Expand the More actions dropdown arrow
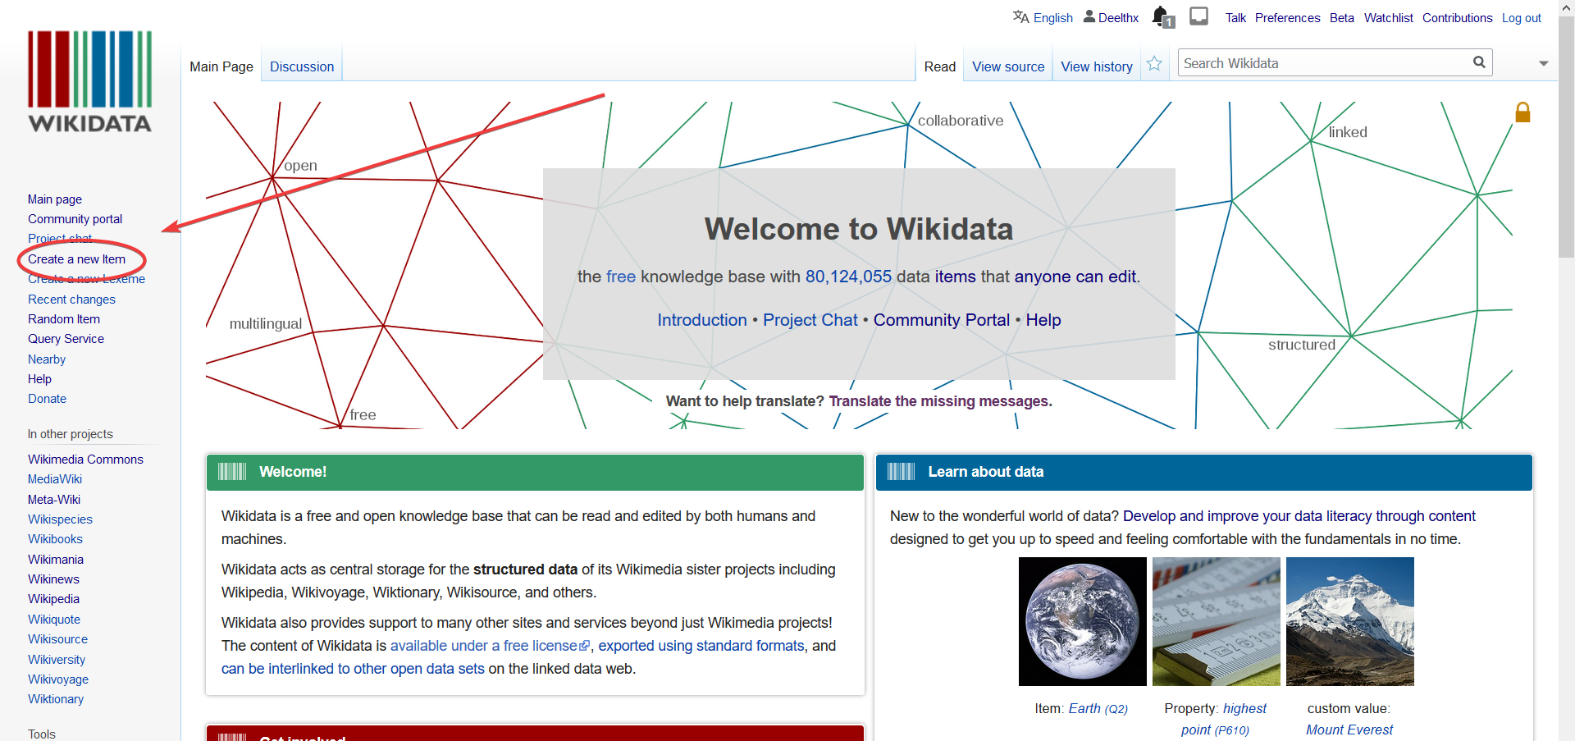1575x741 pixels. (x=1543, y=64)
